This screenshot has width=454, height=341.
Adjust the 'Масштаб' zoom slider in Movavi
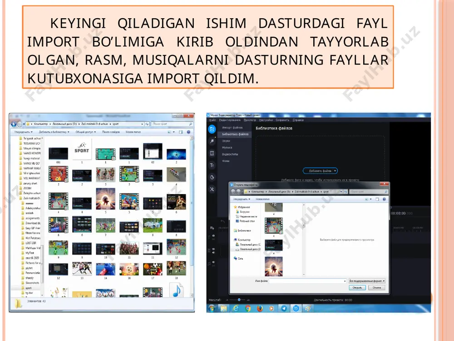click(x=238, y=300)
